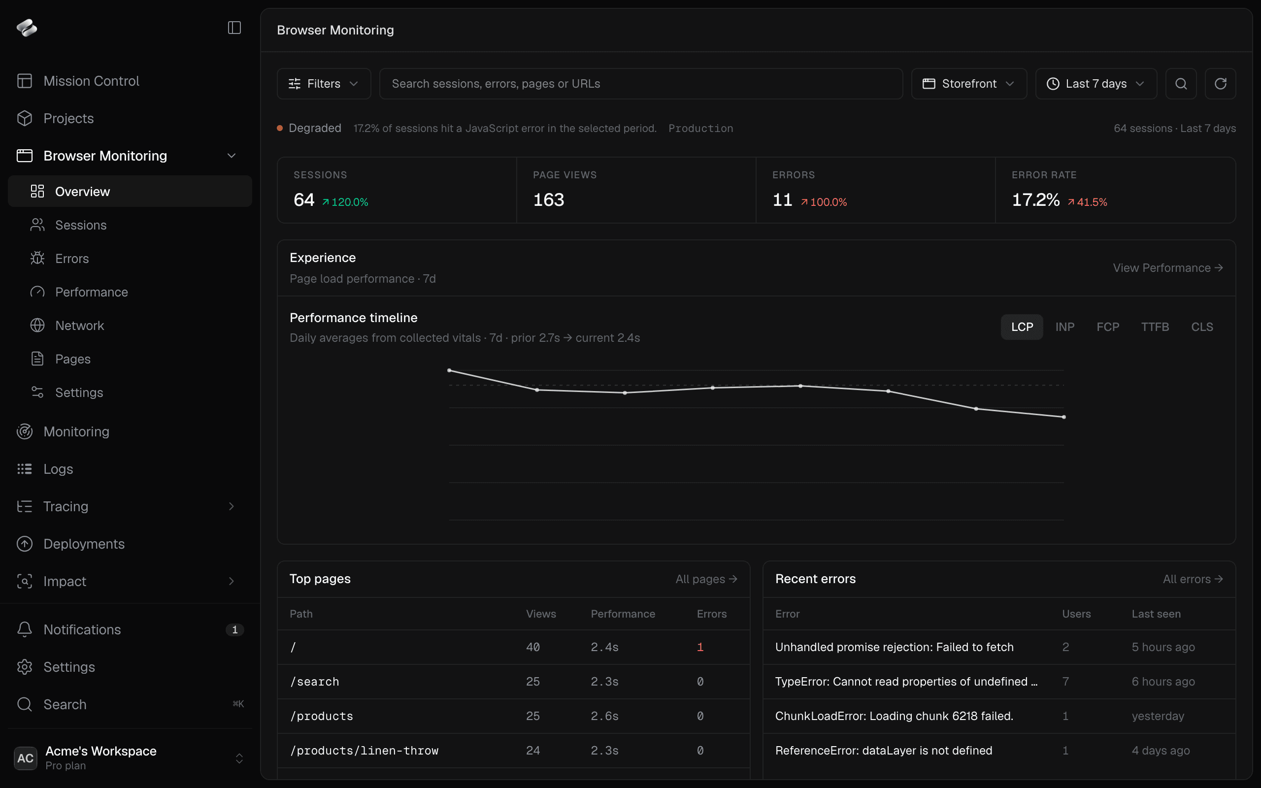
Task: Switch timeline to CLS metric
Action: (1202, 327)
